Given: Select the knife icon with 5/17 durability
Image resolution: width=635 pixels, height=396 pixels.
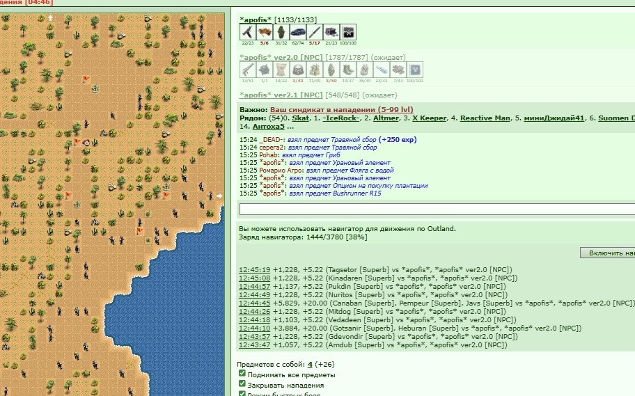Looking at the screenshot, I should tap(315, 32).
